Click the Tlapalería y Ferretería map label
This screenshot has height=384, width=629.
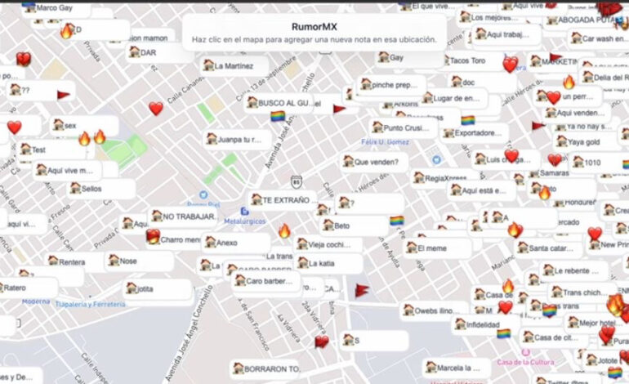click(90, 305)
